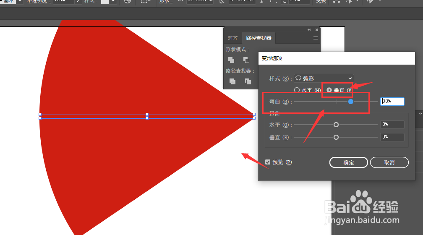This screenshot has width=423, height=235.
Task: Select the 路径查找器 (Pathfinder) tab
Action: click(258, 38)
